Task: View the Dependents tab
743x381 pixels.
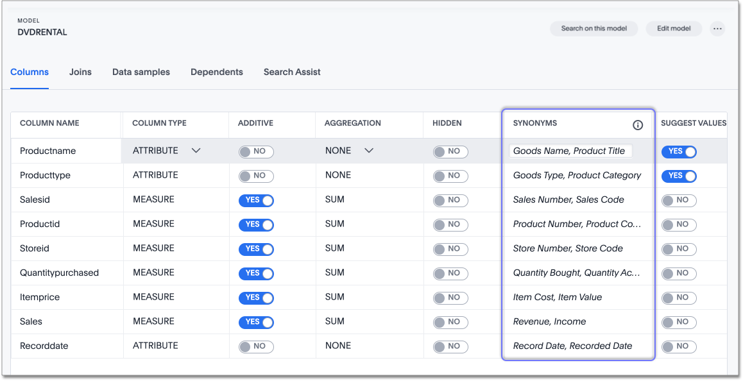Action: click(216, 72)
